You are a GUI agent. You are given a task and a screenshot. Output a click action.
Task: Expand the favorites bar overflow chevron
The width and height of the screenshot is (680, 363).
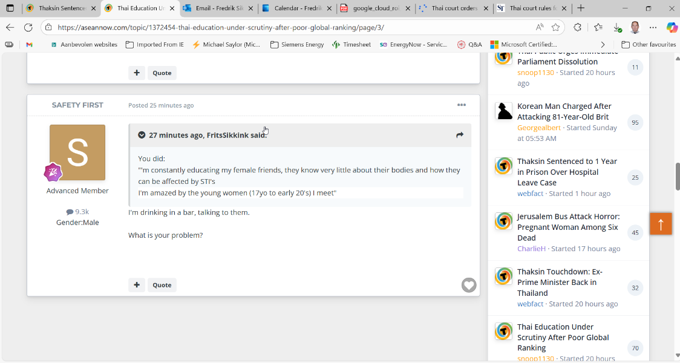coord(603,44)
